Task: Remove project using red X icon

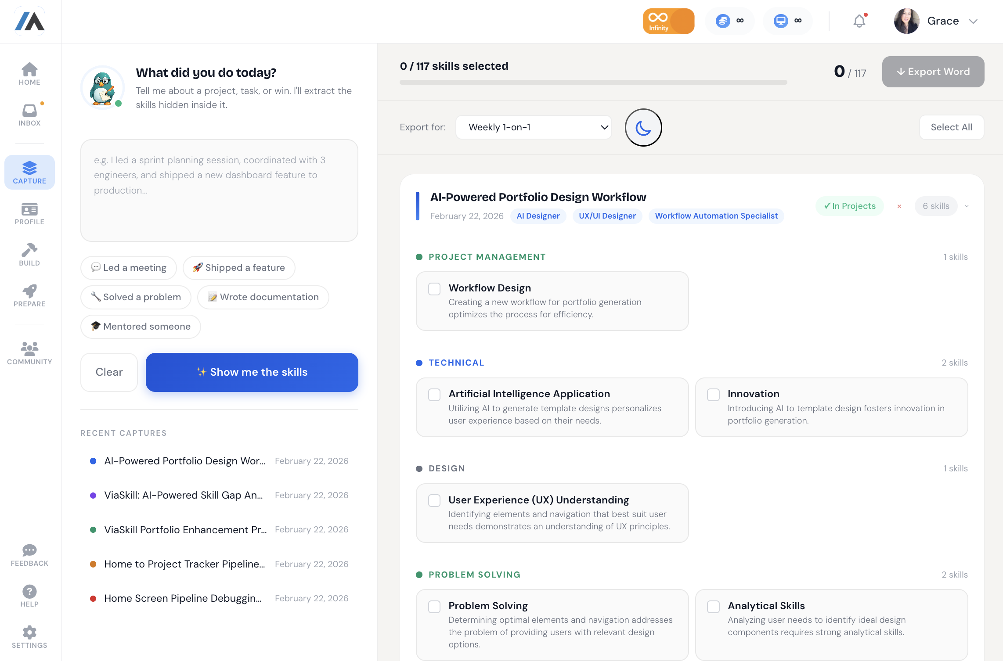Action: [899, 206]
